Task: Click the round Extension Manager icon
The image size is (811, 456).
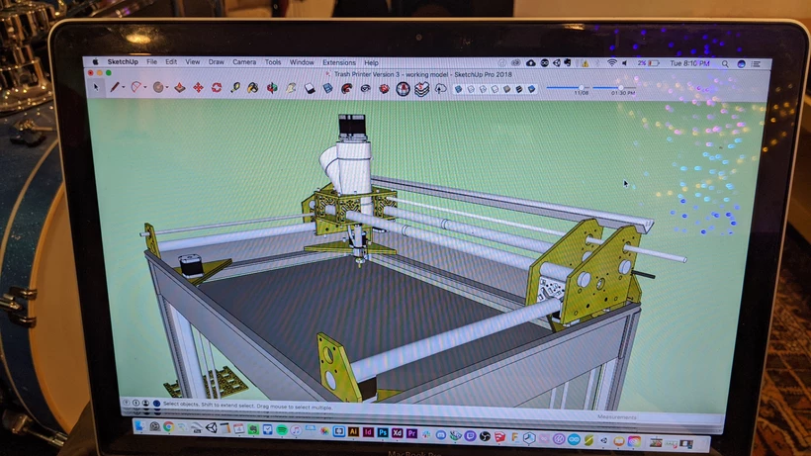Action: pyautogui.click(x=404, y=89)
